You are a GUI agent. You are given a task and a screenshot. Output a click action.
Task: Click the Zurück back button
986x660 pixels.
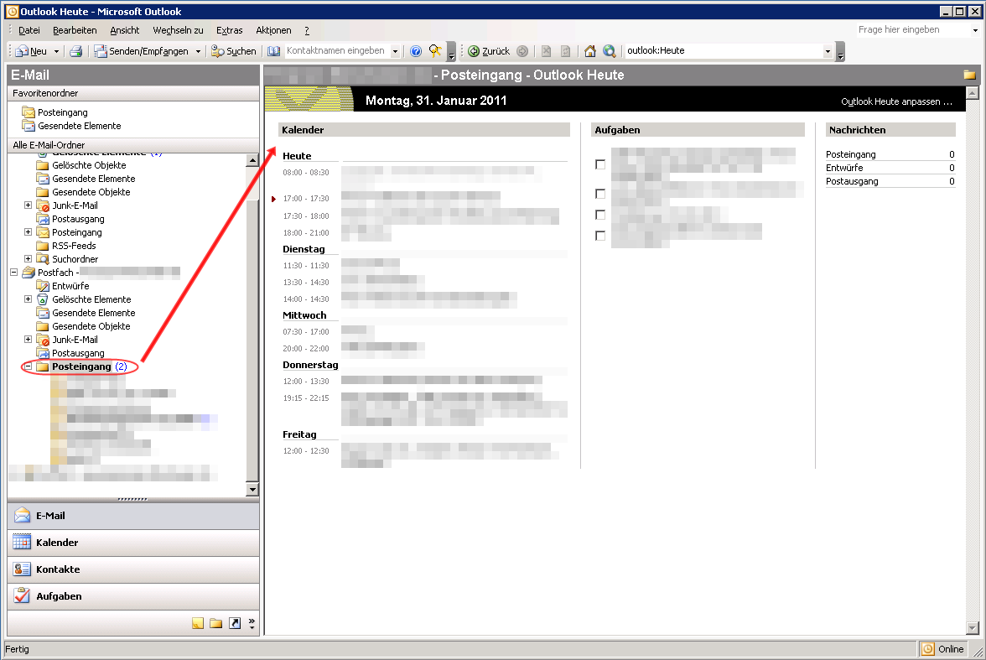click(x=489, y=51)
